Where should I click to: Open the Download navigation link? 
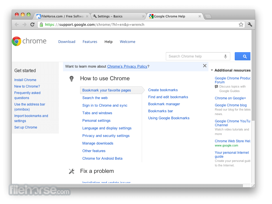click(67, 42)
